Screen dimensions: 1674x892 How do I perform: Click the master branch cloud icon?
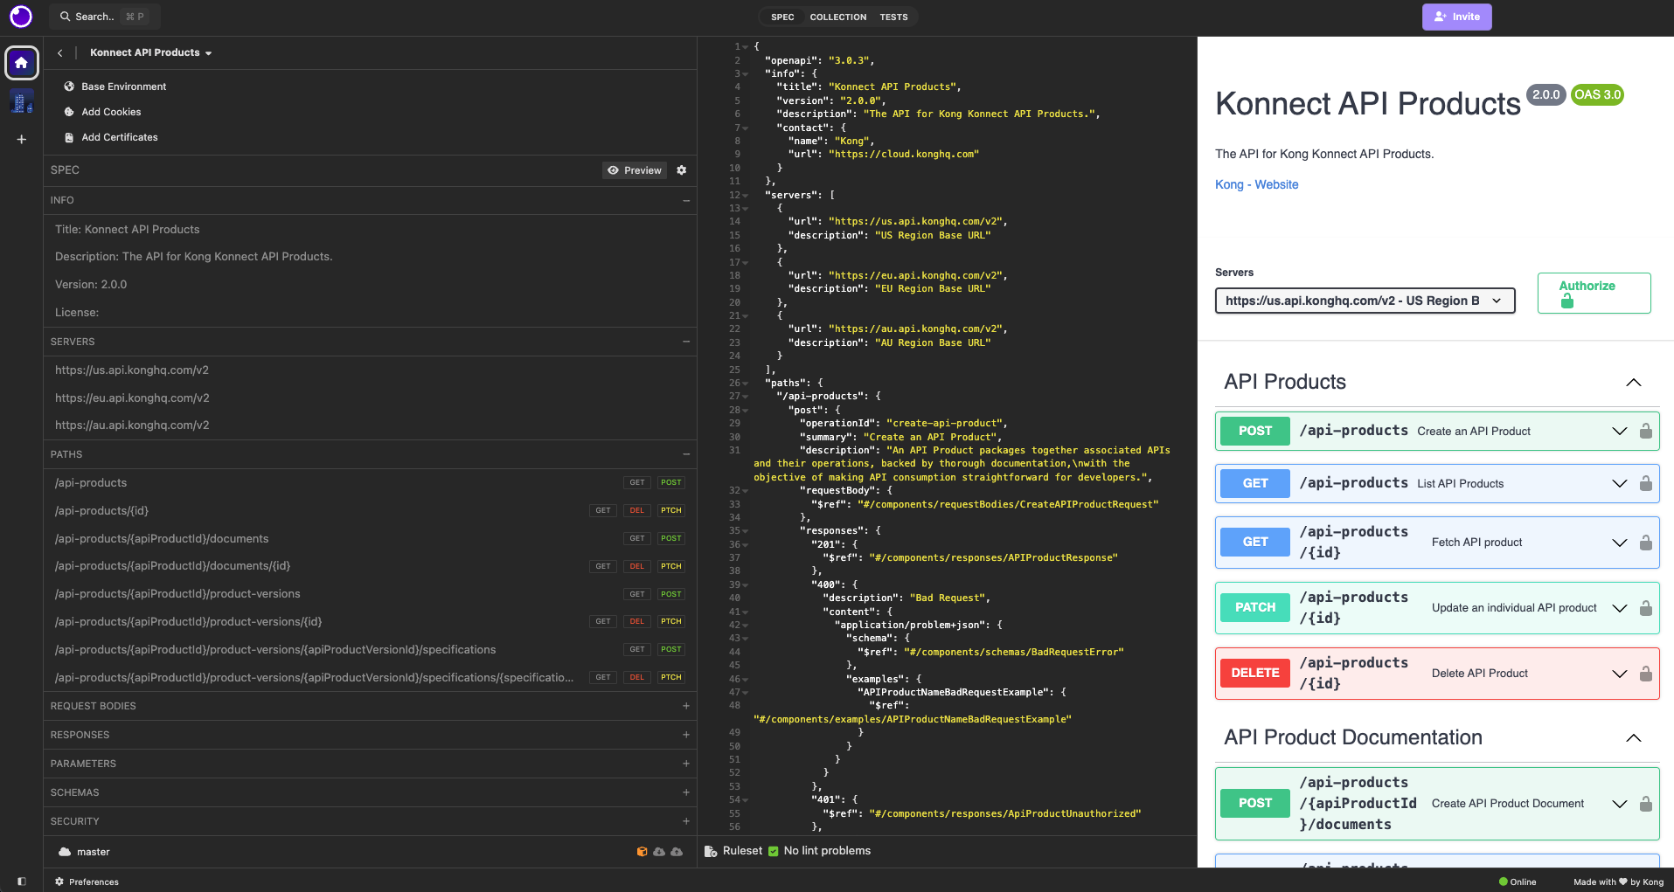65,852
